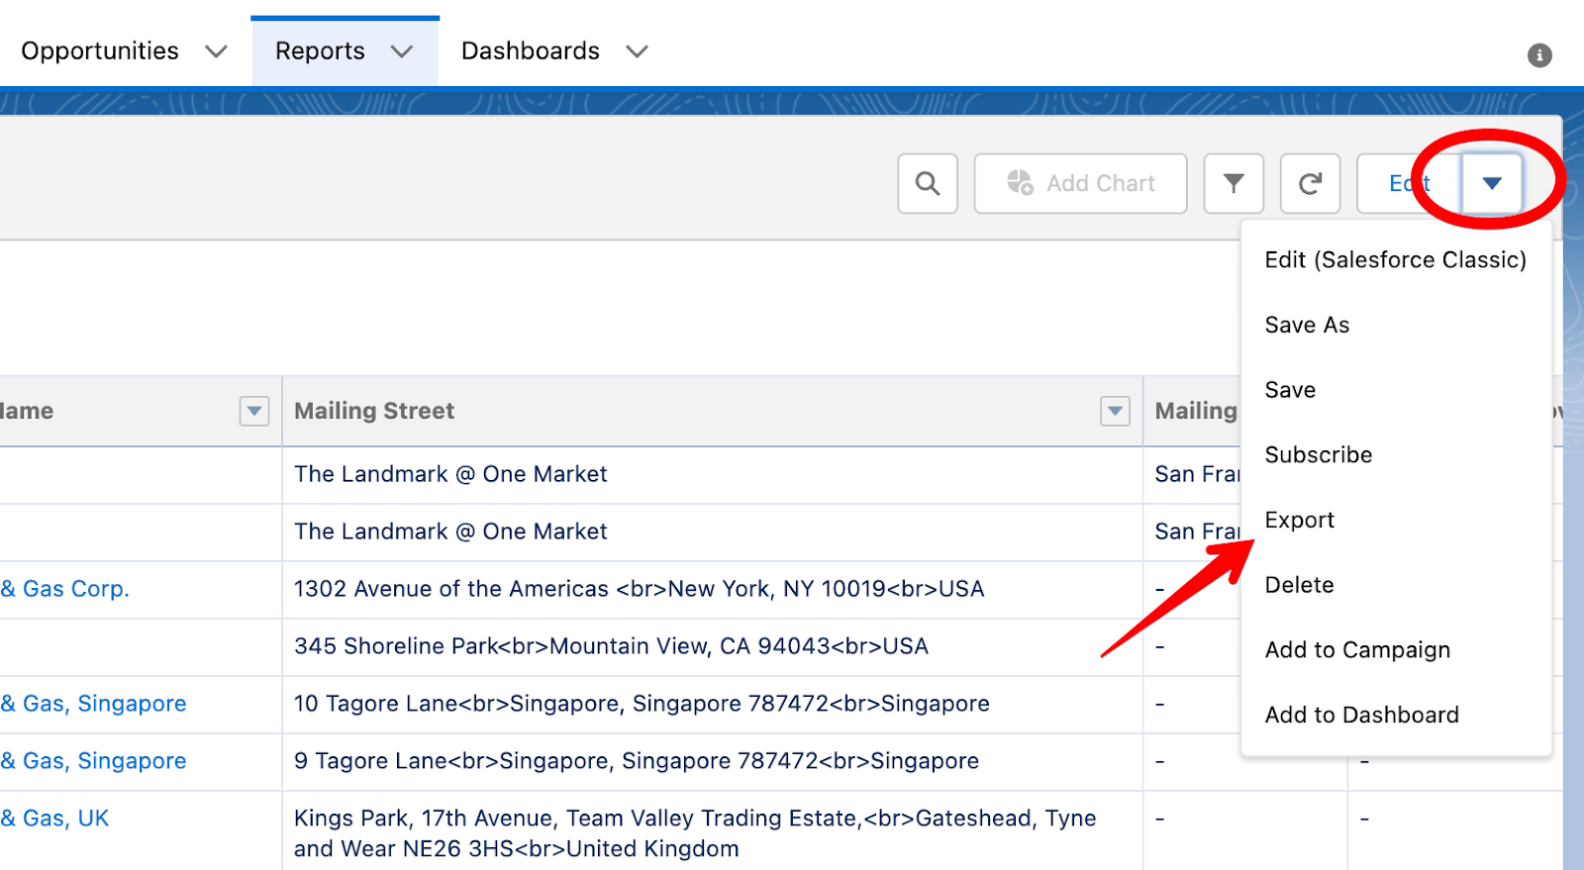Open the '& Gas, Singapore' link for 10 Tagore Lane
Image resolution: width=1584 pixels, height=870 pixels.
(x=93, y=704)
